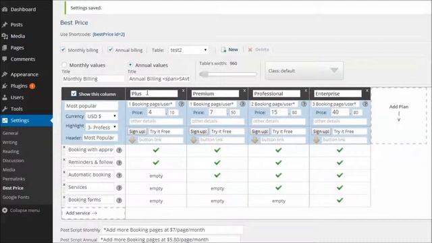Remove the Services row
The height and width of the screenshot is (243, 432).
pyautogui.click(x=64, y=184)
